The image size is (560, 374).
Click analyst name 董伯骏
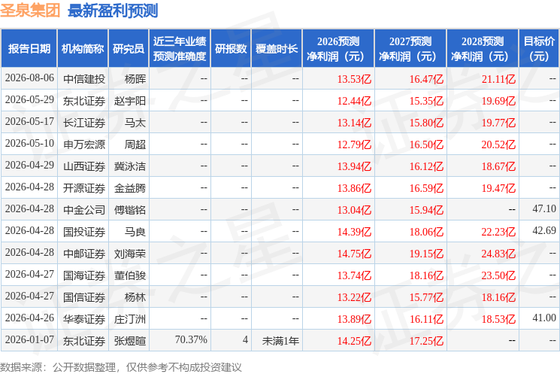(130, 275)
